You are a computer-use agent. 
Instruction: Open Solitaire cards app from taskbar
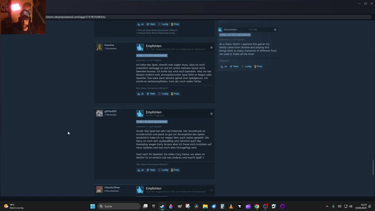274,206
